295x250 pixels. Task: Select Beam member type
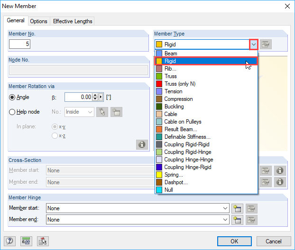pos(206,54)
